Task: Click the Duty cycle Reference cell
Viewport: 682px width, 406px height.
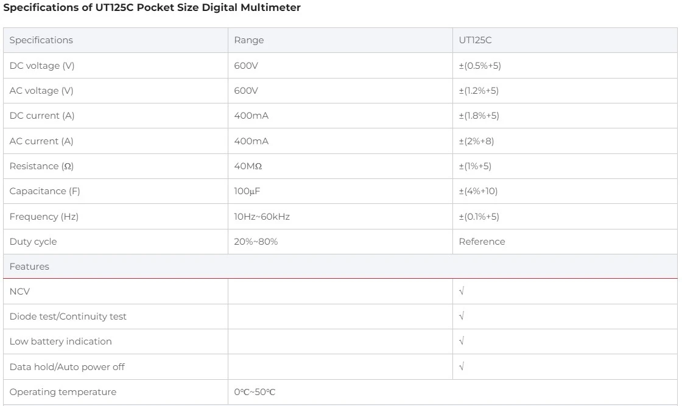Action: pyautogui.click(x=482, y=242)
